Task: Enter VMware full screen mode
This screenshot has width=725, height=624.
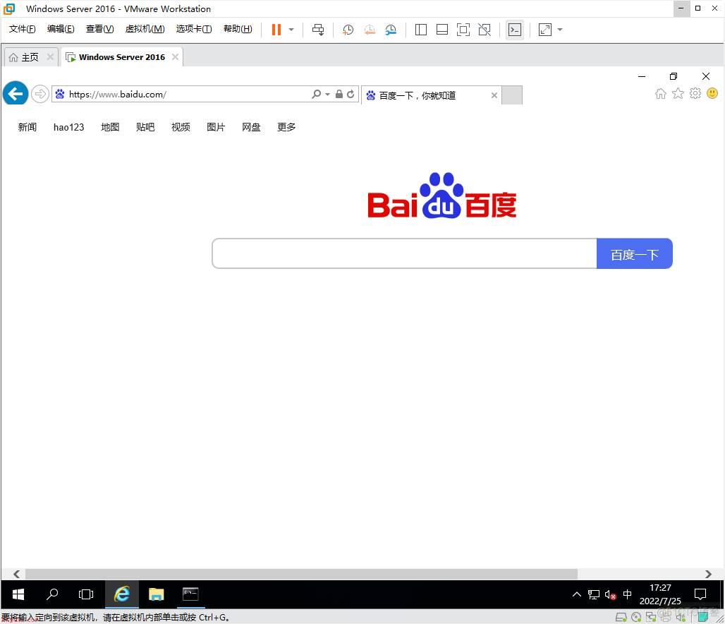Action: pyautogui.click(x=463, y=30)
